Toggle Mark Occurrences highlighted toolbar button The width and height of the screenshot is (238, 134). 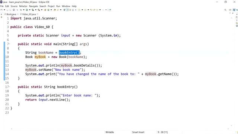coord(67,10)
